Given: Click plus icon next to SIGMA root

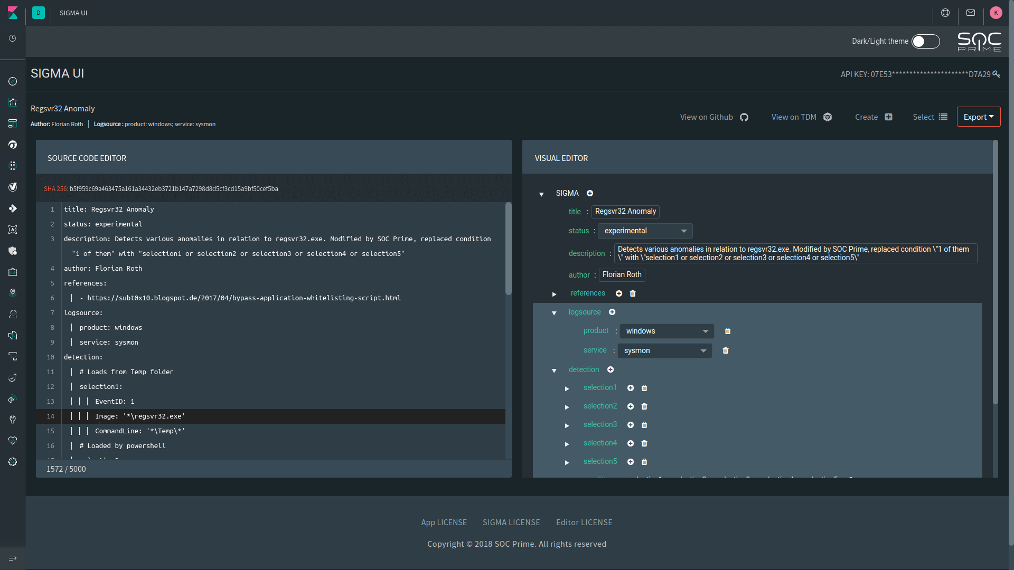Looking at the screenshot, I should [590, 193].
